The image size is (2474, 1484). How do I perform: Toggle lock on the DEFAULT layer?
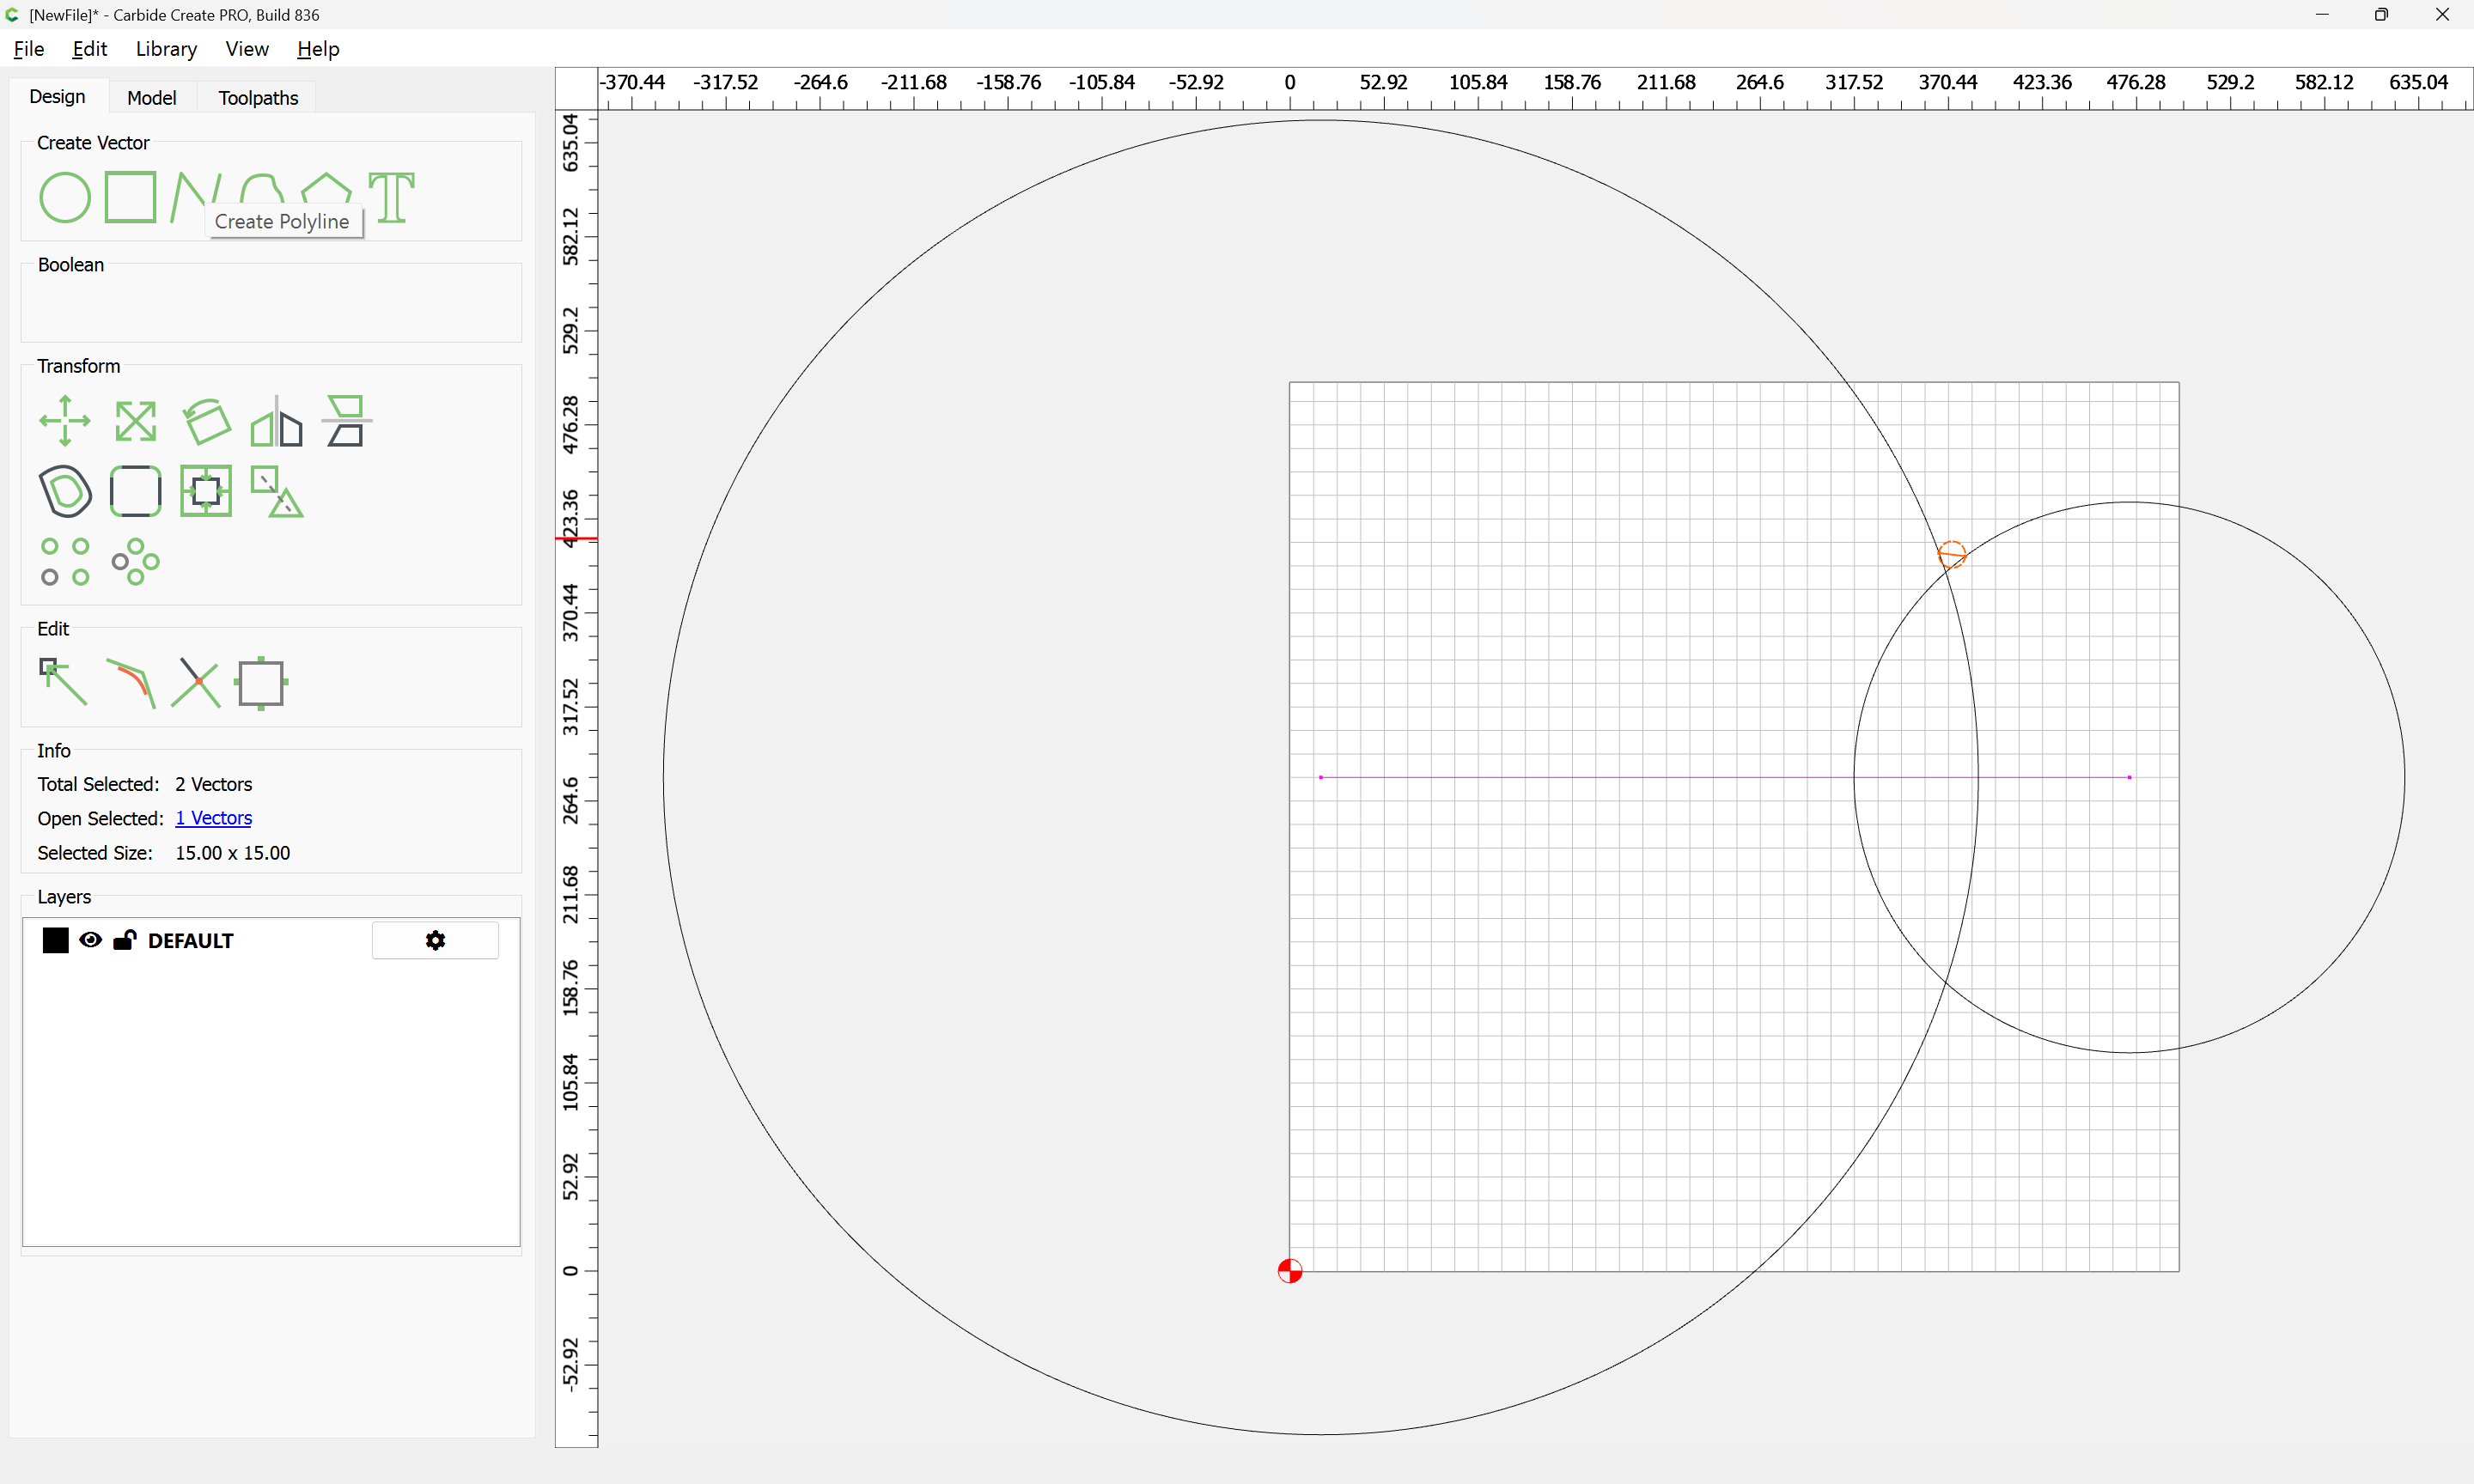pyautogui.click(x=125, y=940)
